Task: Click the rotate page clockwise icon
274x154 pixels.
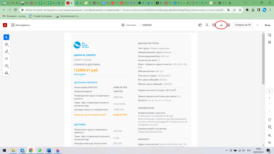Action: click(x=269, y=120)
